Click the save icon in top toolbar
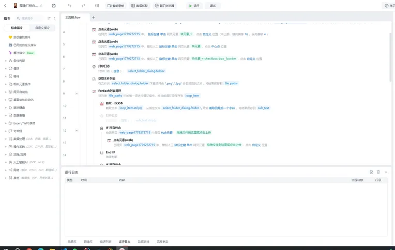The image size is (395, 250). click(54, 6)
